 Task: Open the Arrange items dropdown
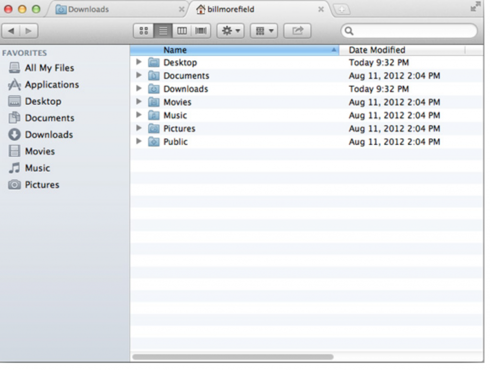pyautogui.click(x=264, y=31)
